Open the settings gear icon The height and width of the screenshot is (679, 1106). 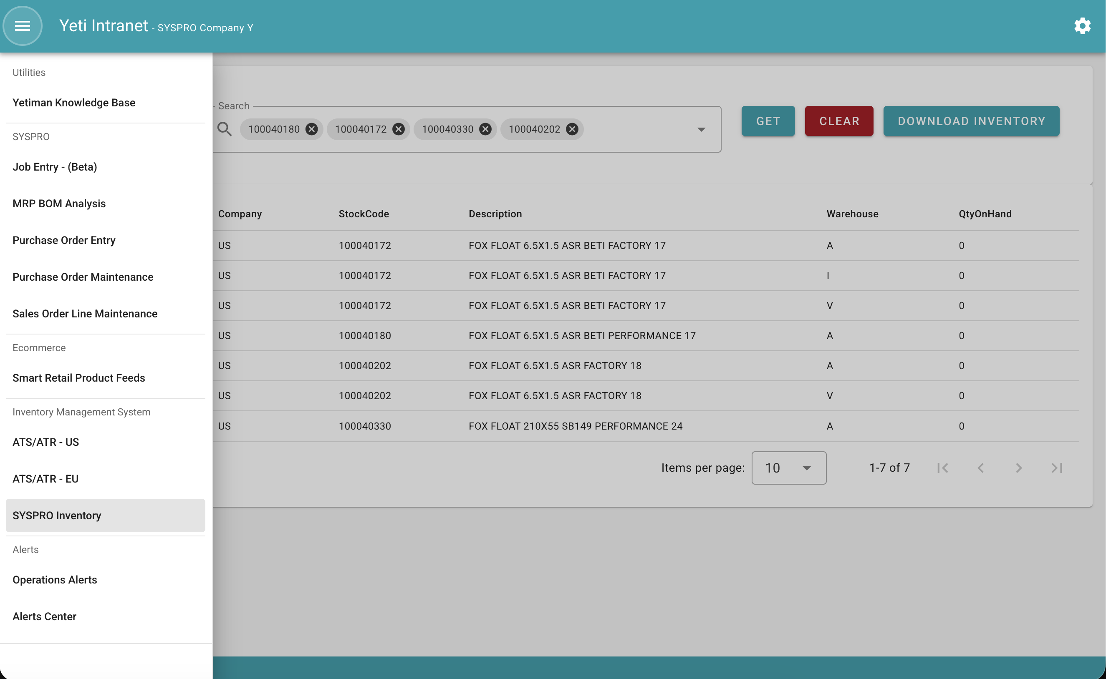pyautogui.click(x=1082, y=26)
